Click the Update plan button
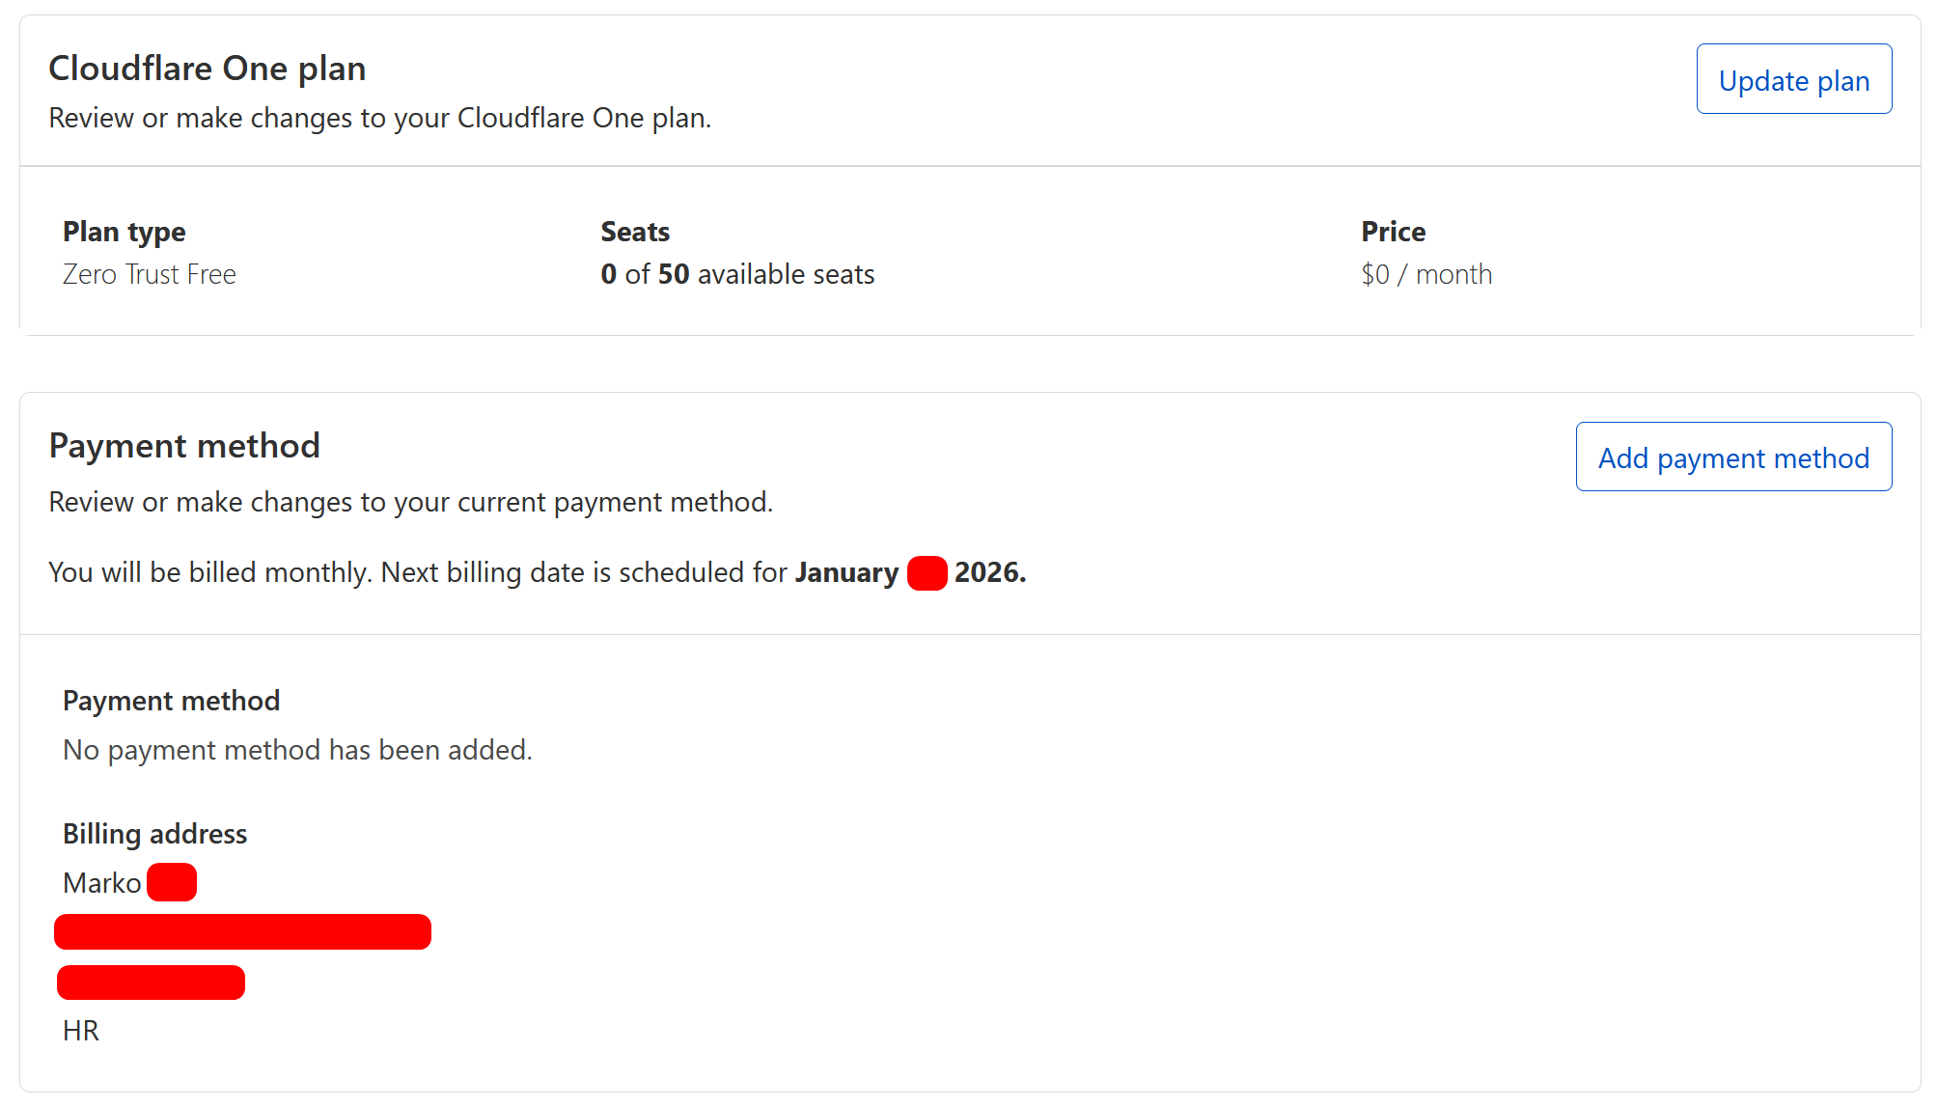Viewport: 1938px width, 1107px height. point(1793,79)
